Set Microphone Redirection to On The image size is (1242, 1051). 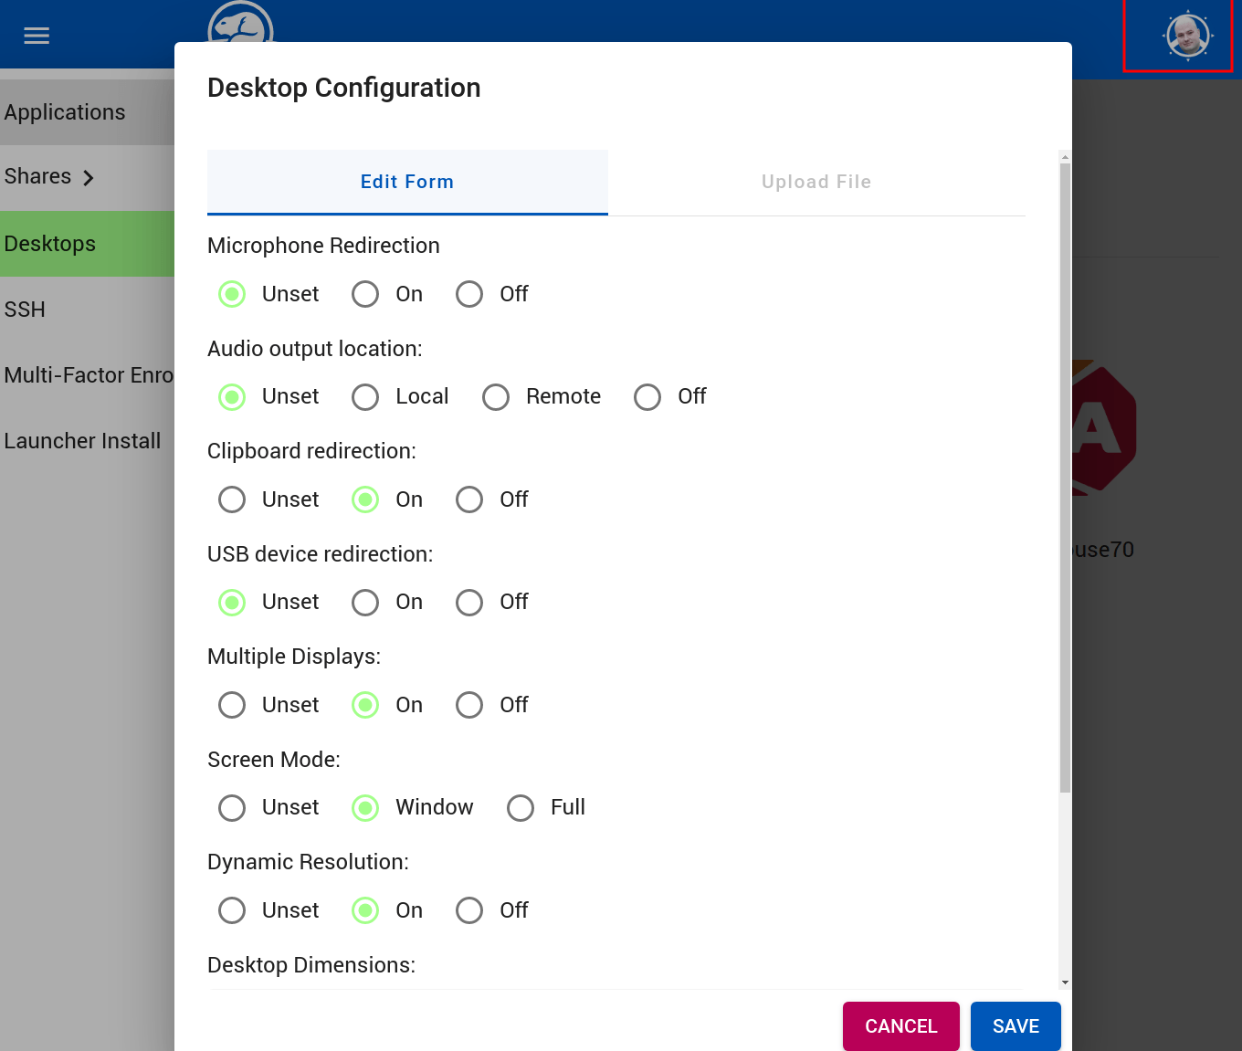(365, 294)
